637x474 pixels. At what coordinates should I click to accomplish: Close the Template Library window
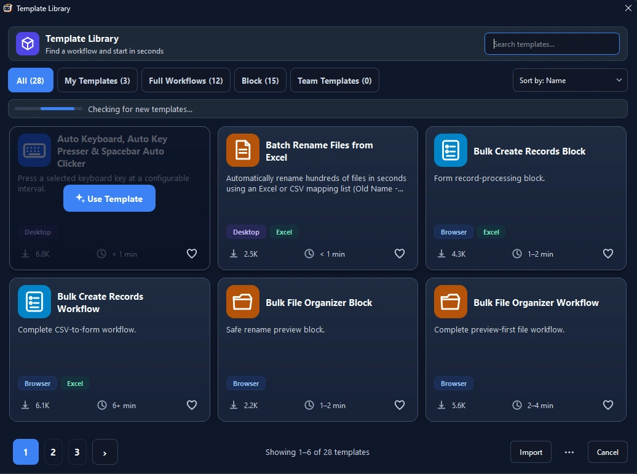click(628, 8)
